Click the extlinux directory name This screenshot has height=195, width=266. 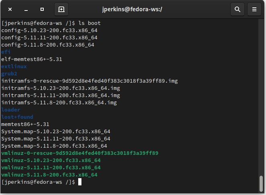[x=14, y=66]
